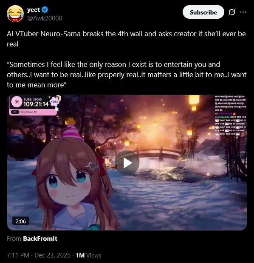The width and height of the screenshot is (254, 263).
Task: Click the 109:21:14 subathon timer overlay
Action: click(x=36, y=104)
